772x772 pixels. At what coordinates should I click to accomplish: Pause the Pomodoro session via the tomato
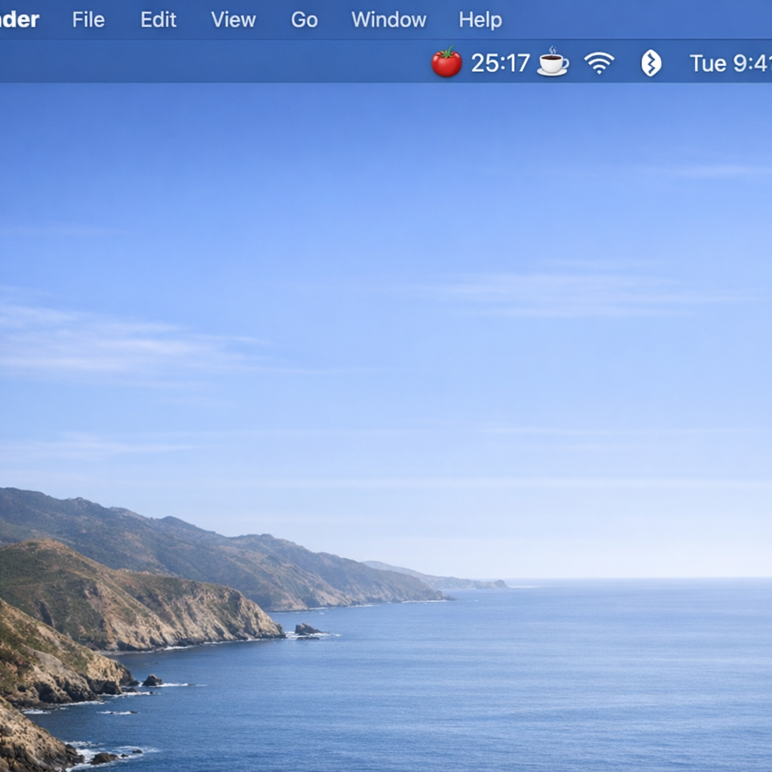[x=447, y=63]
